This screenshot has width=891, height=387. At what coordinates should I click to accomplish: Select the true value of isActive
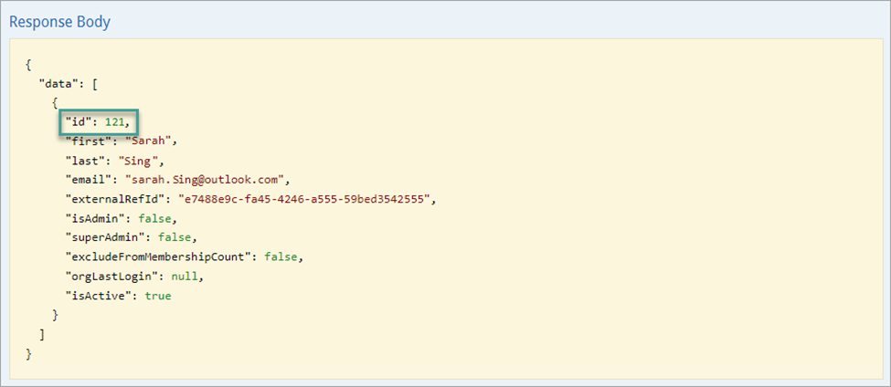click(x=156, y=296)
